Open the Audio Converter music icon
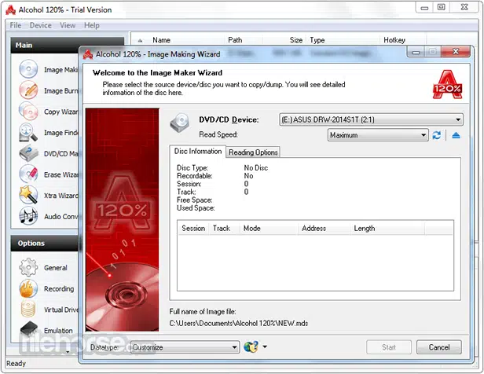The width and height of the screenshot is (484, 374). click(x=28, y=216)
